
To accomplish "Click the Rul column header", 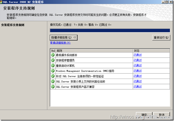I will [x=53, y=51].
